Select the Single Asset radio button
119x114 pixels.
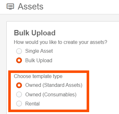pos(19,51)
